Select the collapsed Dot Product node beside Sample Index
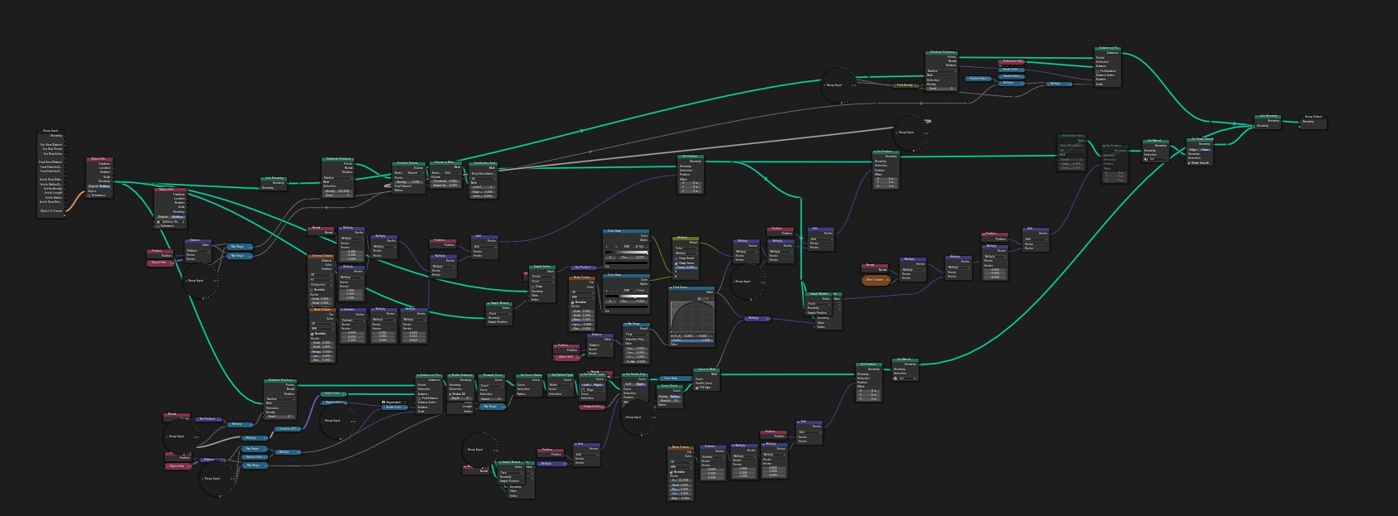Image resolution: width=1398 pixels, height=516 pixels. pos(584,268)
